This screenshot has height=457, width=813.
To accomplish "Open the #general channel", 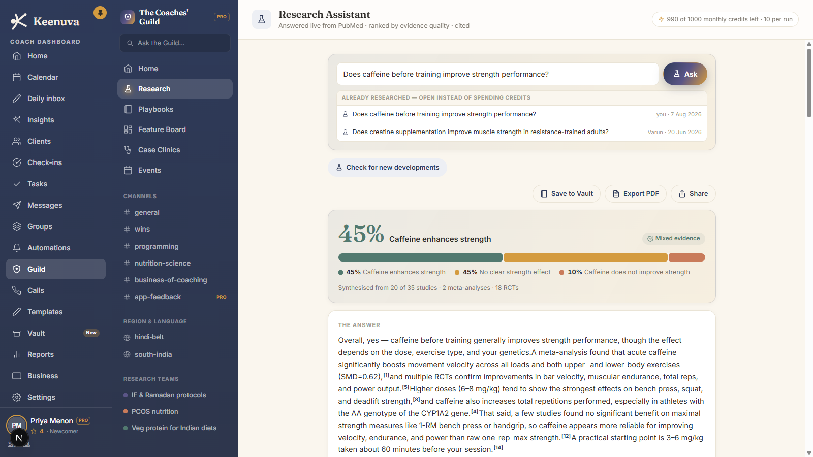I will point(175,212).
